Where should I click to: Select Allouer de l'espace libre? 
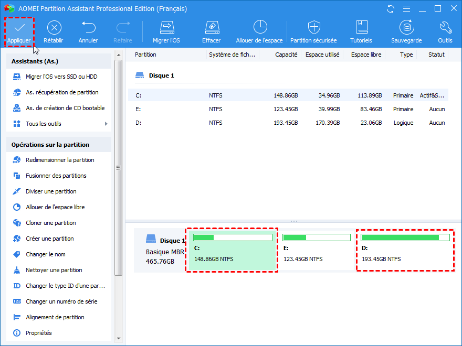click(x=59, y=207)
